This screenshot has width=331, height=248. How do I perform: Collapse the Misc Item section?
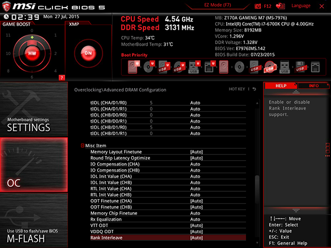[83, 145]
